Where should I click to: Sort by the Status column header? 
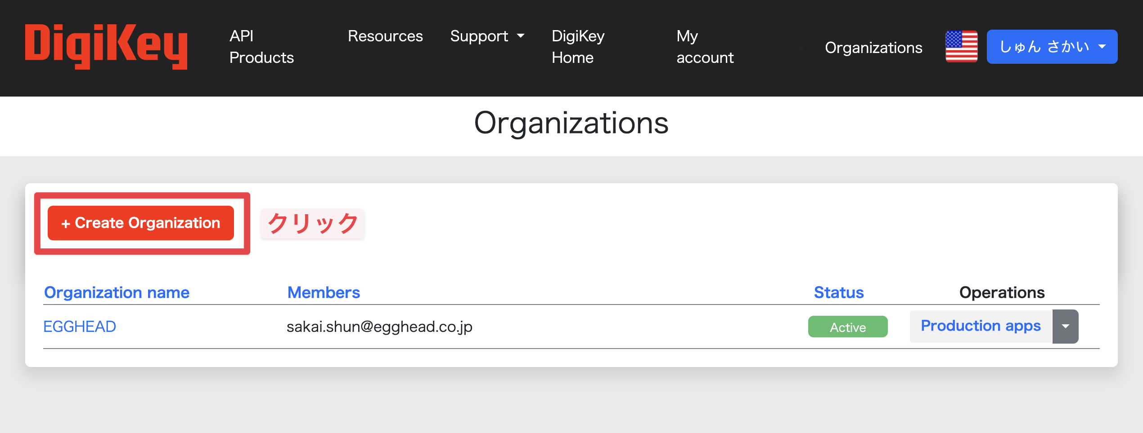coord(839,292)
